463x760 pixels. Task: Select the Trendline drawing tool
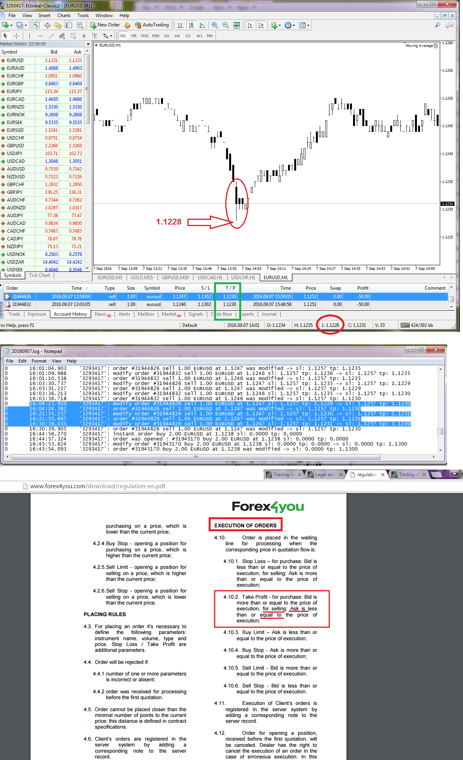pos(51,36)
